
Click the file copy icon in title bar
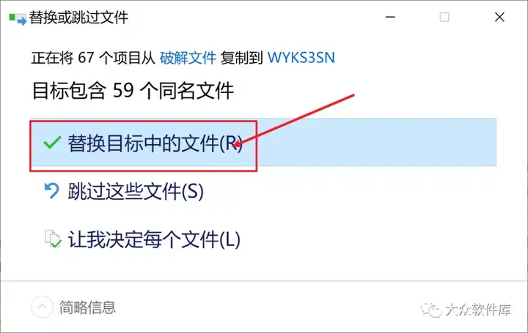[x=18, y=19]
